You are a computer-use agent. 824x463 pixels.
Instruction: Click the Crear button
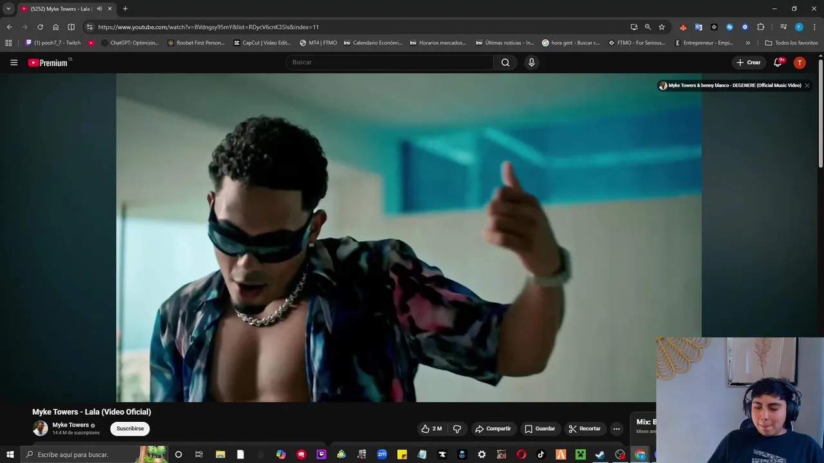(x=748, y=62)
